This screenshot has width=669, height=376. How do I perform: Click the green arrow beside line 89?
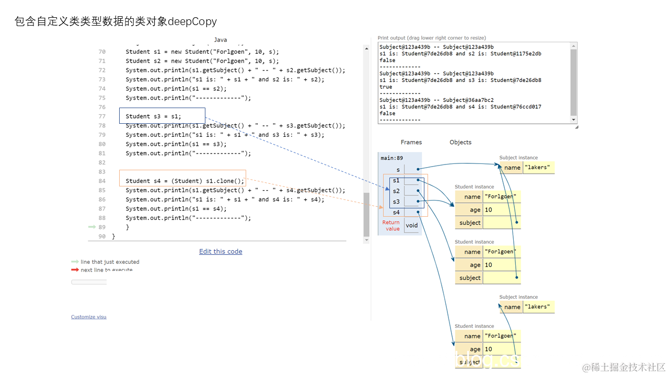point(92,227)
